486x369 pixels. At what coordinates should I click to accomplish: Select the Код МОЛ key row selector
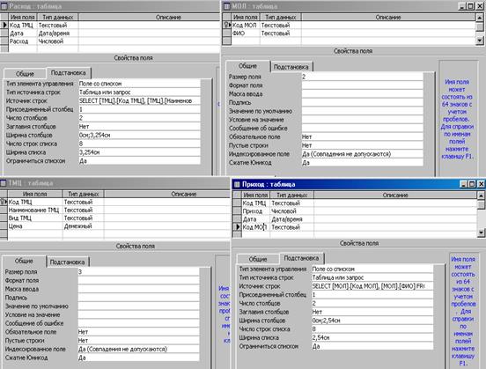click(227, 26)
